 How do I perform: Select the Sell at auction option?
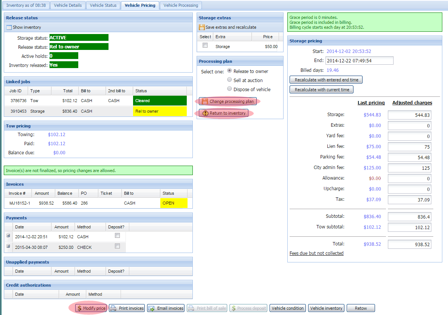tap(229, 80)
